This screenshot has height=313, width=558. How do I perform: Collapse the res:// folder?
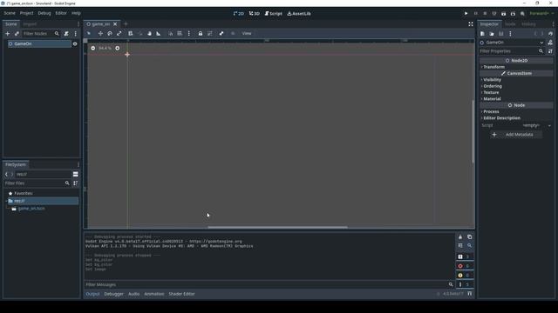6,201
